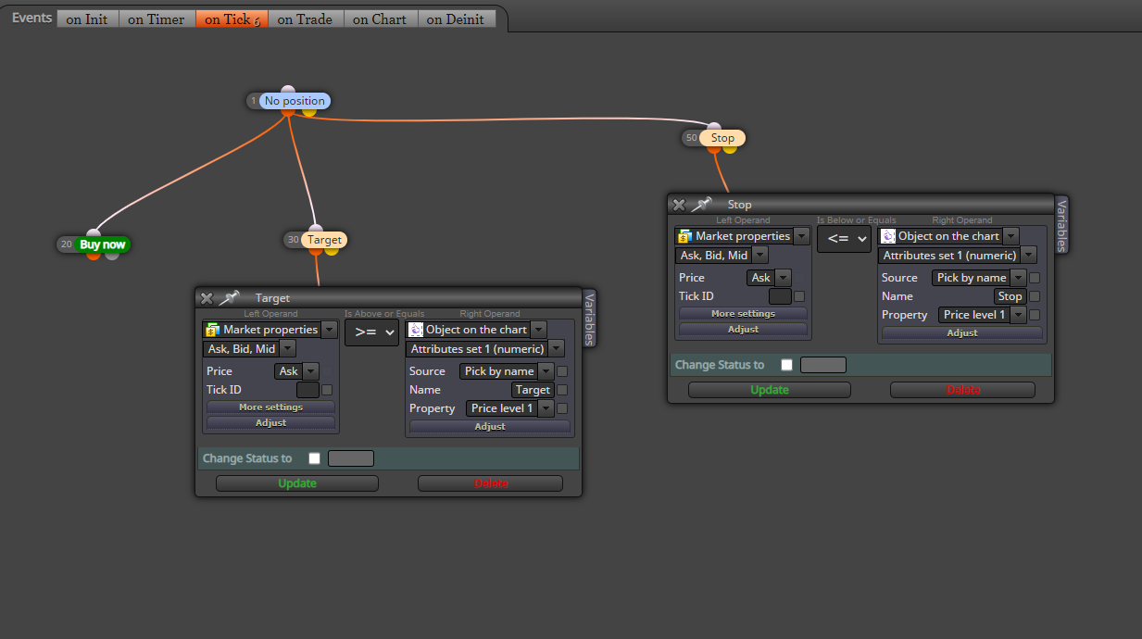Open the on Timer events tab

point(157,19)
